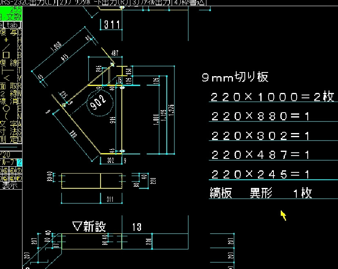
Task: Toggle layer circle F
Action: pos(19,179)
